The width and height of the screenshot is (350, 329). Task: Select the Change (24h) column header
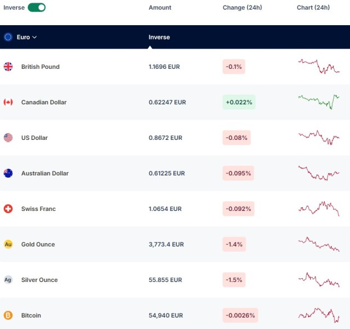pos(242,8)
